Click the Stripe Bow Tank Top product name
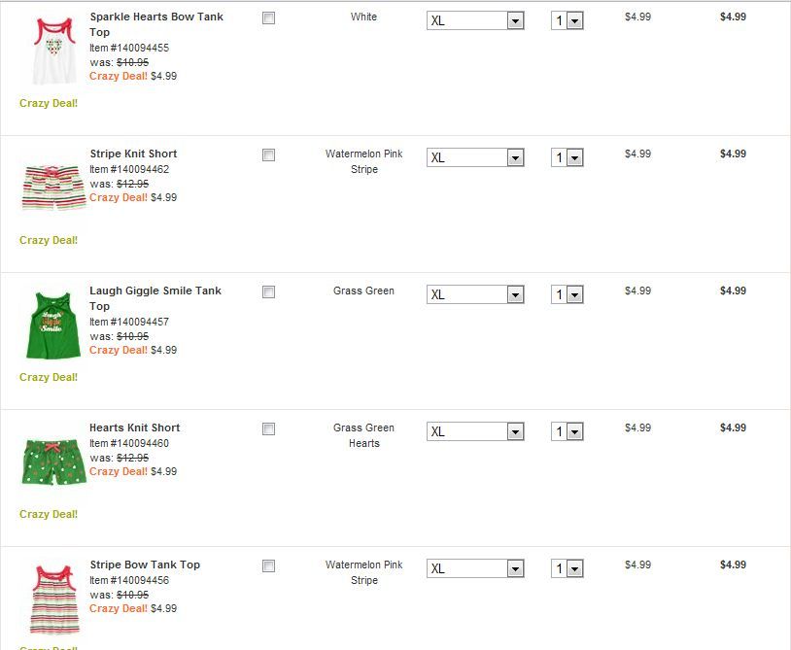This screenshot has width=791, height=650. click(x=145, y=564)
